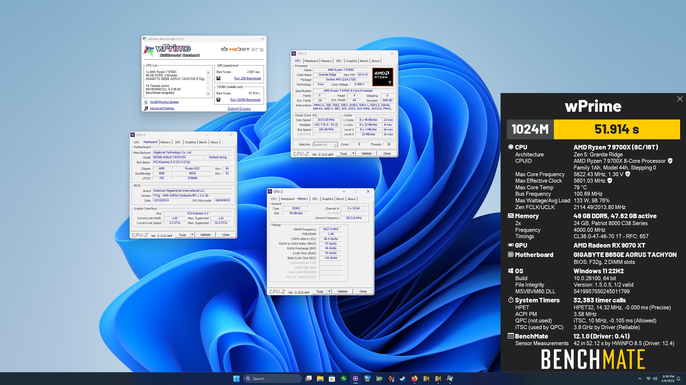The width and height of the screenshot is (686, 385).
Task: Click the wrench icon beside Advanced Settings
Action: [146, 108]
